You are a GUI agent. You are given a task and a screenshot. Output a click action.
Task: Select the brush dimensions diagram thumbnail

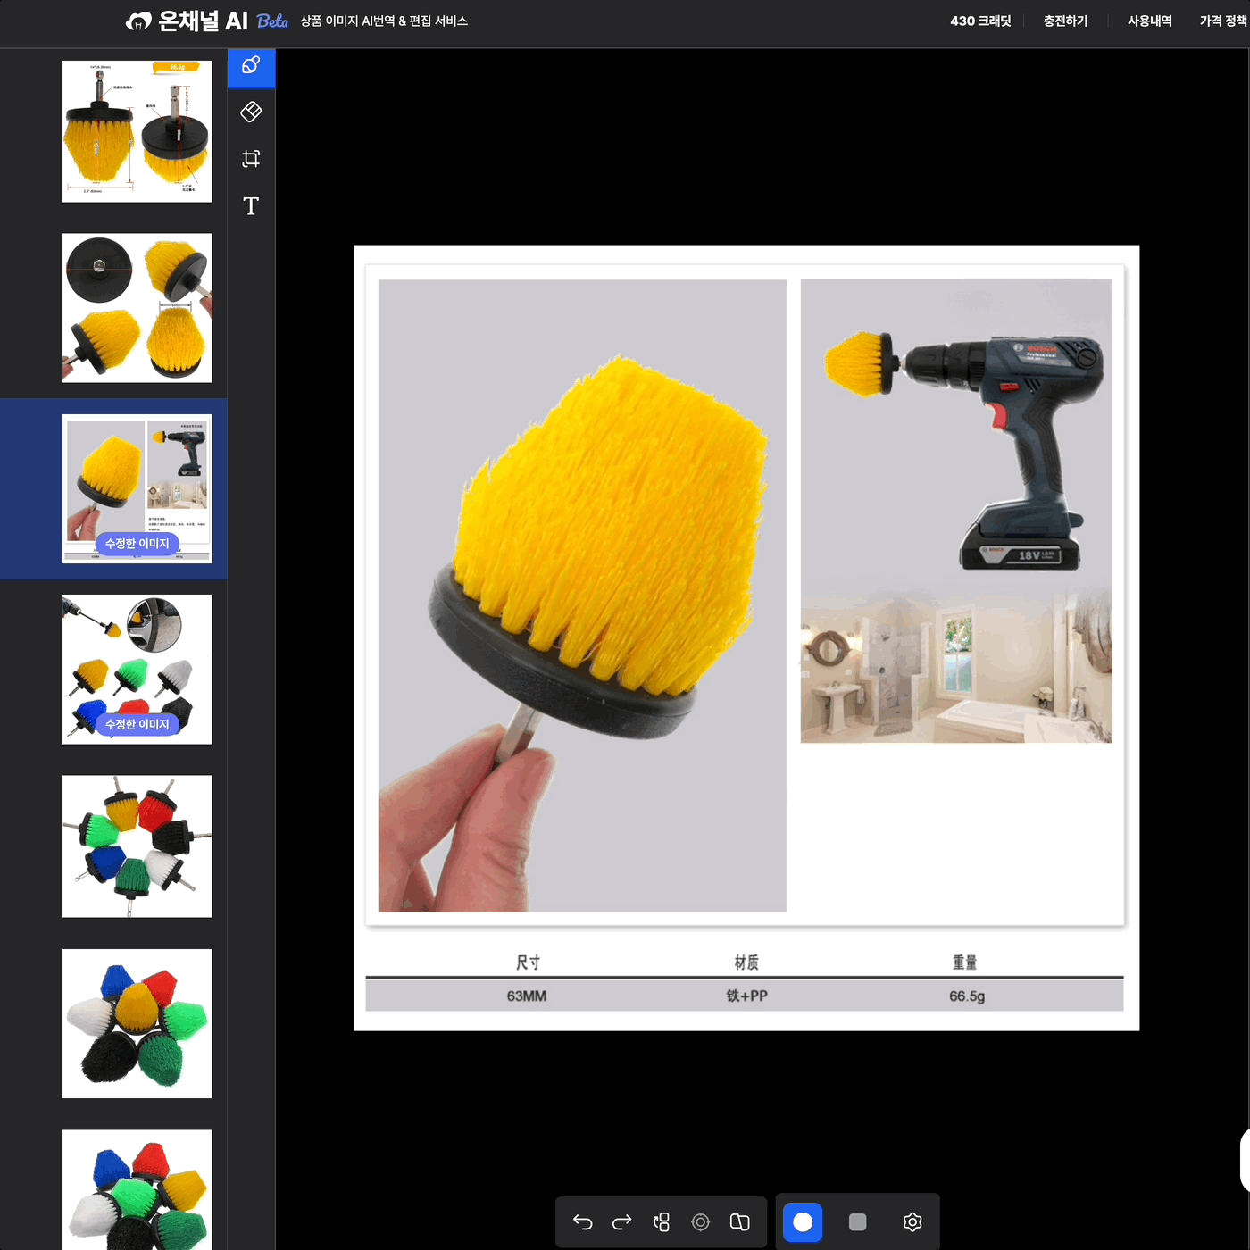click(x=137, y=131)
